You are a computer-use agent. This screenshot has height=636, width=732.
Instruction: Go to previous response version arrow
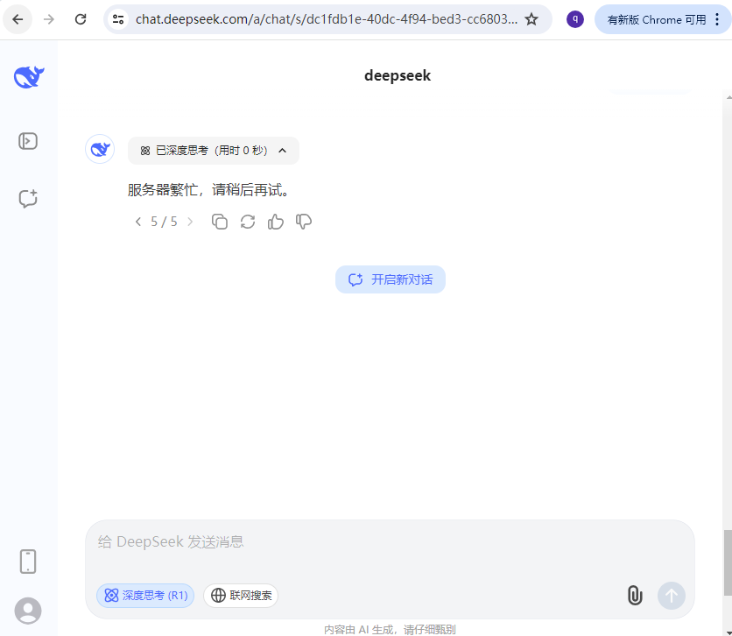137,222
